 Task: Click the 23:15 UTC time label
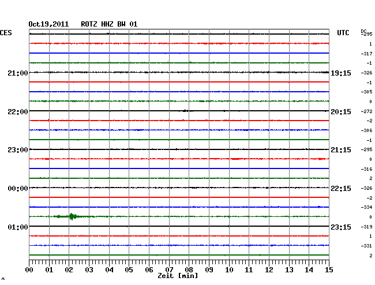tap(341, 227)
